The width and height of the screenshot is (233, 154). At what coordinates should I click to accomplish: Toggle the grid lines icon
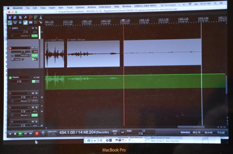point(20,23)
